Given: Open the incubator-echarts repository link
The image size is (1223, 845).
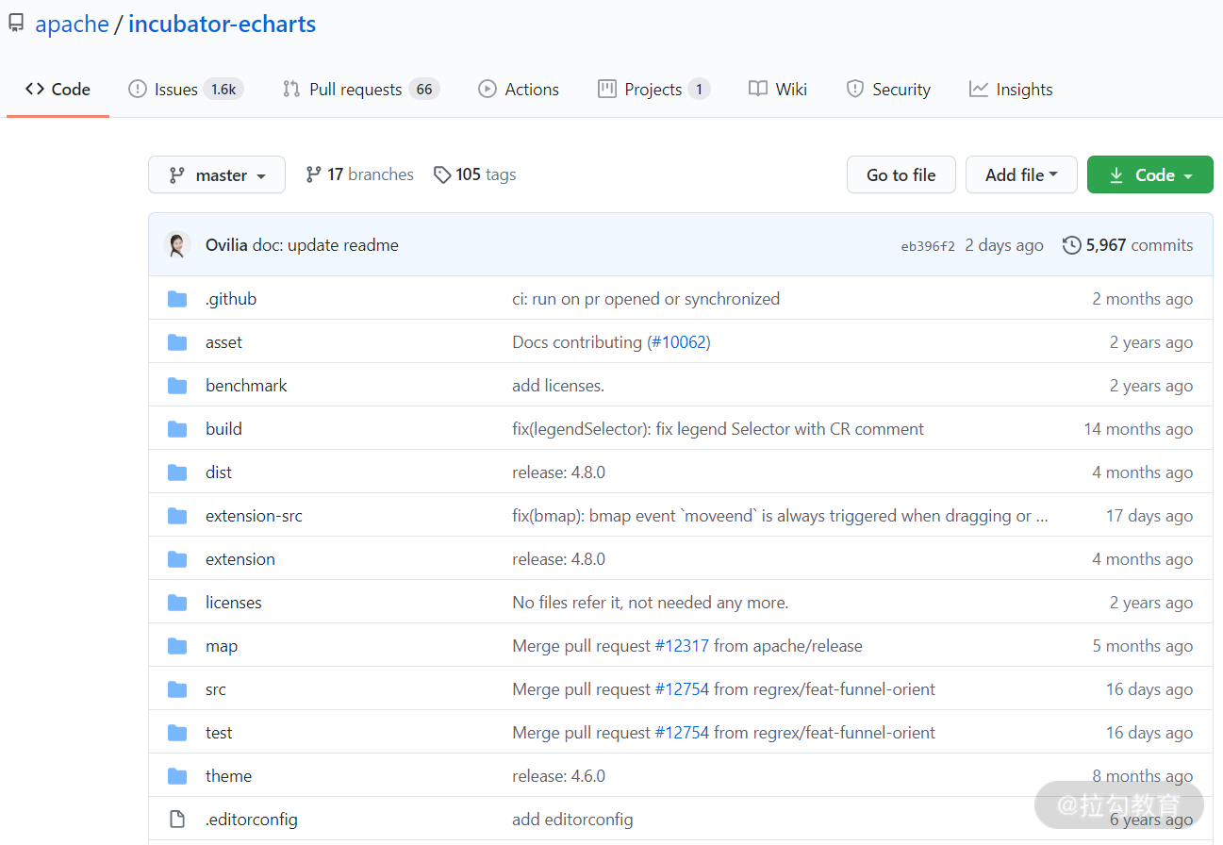Looking at the screenshot, I should point(222,25).
